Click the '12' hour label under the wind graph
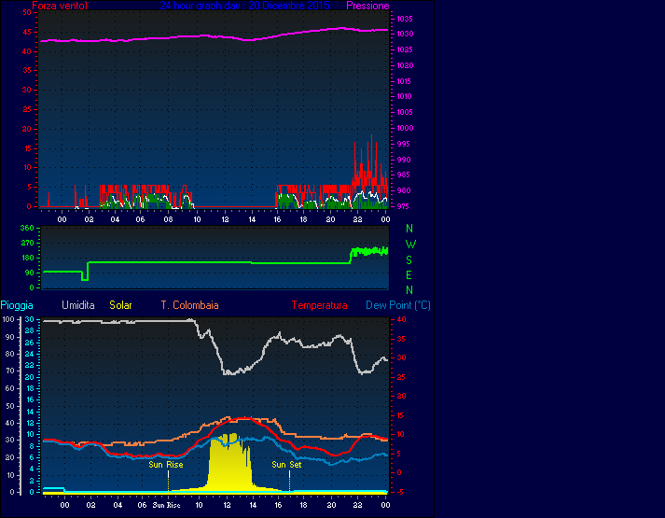The width and height of the screenshot is (665, 518). (225, 219)
